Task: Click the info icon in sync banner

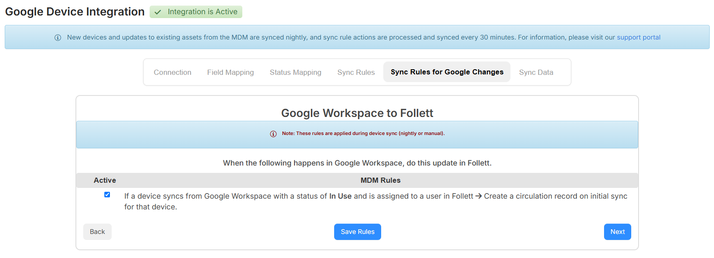Action: tap(58, 38)
